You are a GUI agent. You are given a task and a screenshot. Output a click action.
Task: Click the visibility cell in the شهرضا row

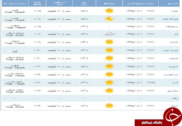tap(59, 67)
